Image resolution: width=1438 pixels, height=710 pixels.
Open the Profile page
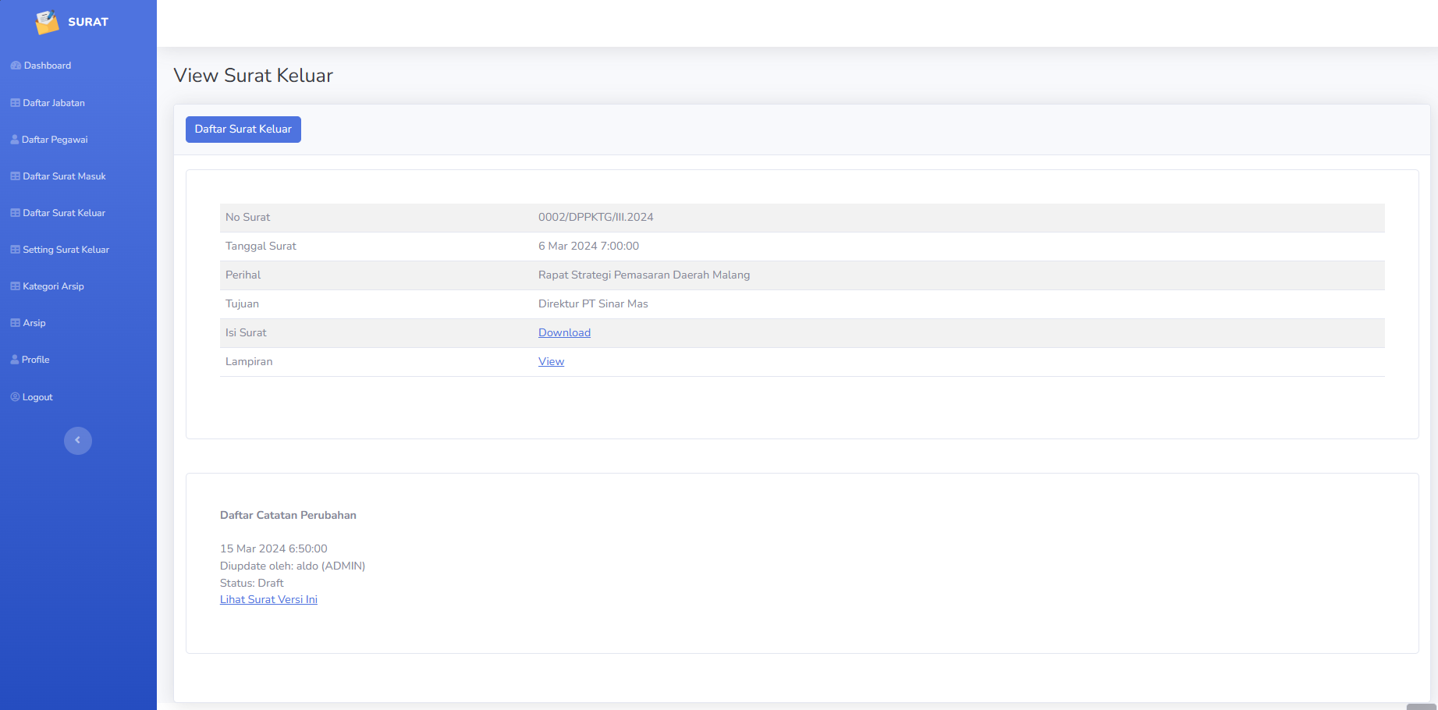35,360
